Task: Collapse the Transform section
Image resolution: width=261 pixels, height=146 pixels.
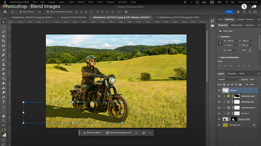Action: 218,36
